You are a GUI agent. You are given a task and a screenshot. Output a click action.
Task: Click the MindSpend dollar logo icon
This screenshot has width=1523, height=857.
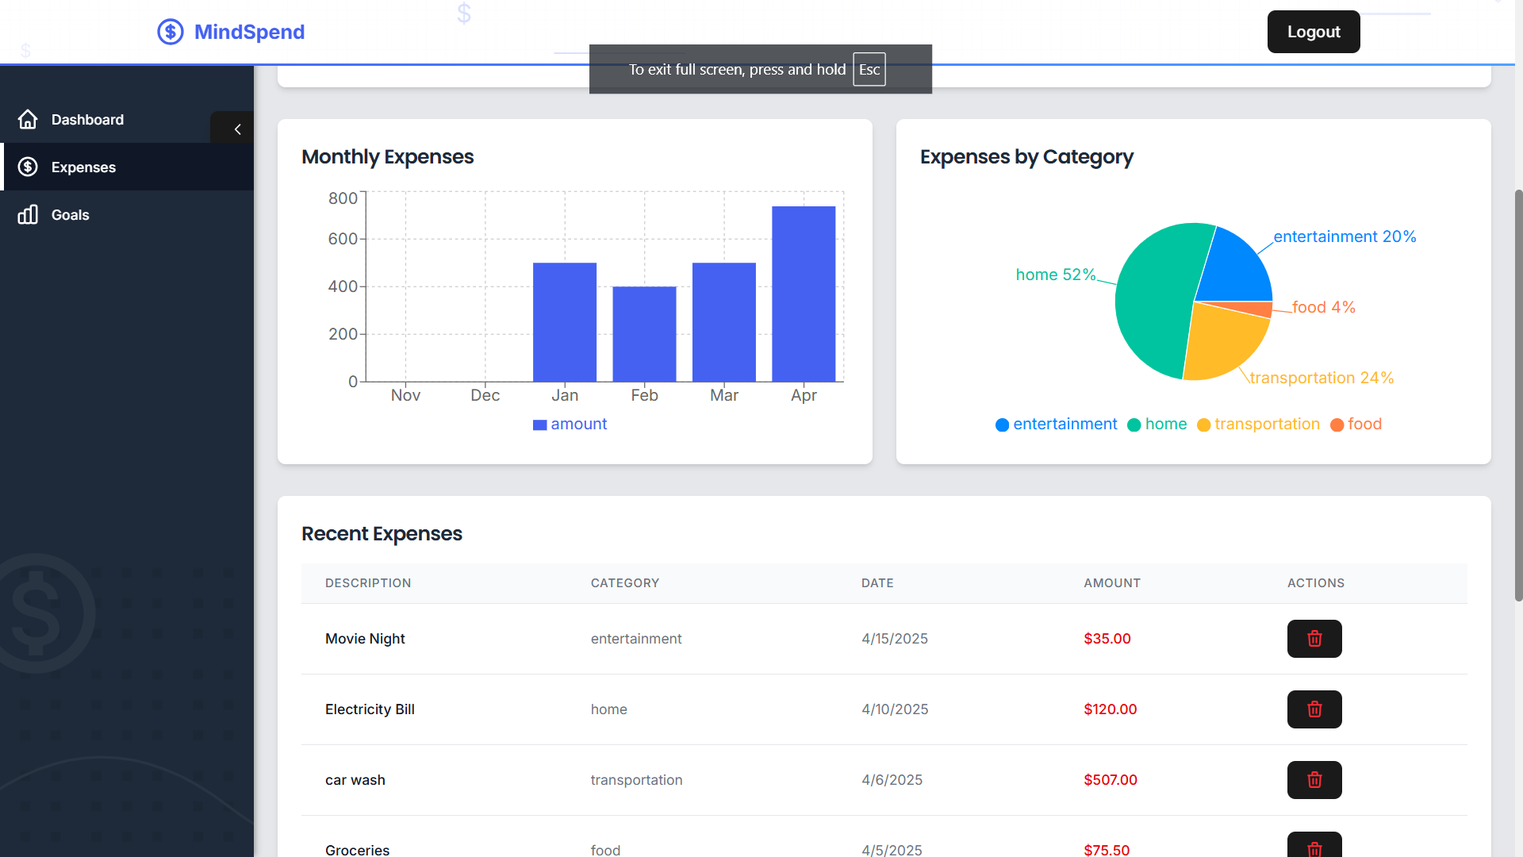(170, 32)
